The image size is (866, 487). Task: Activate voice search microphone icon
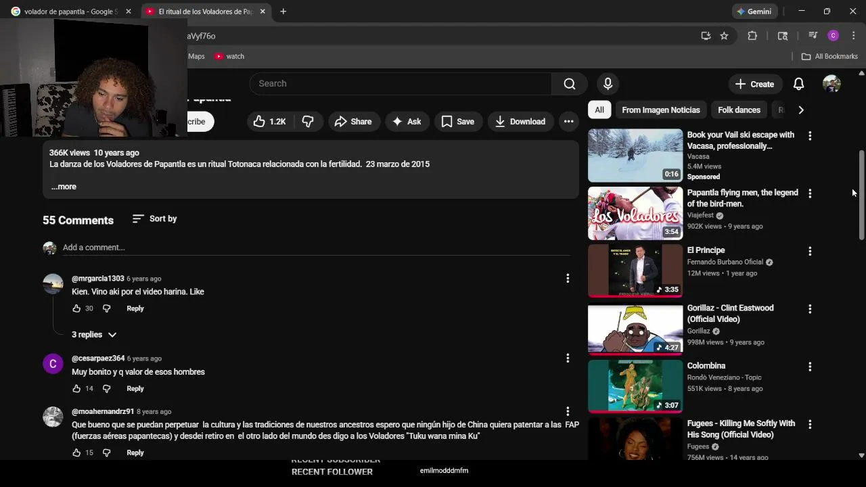pyautogui.click(x=608, y=84)
